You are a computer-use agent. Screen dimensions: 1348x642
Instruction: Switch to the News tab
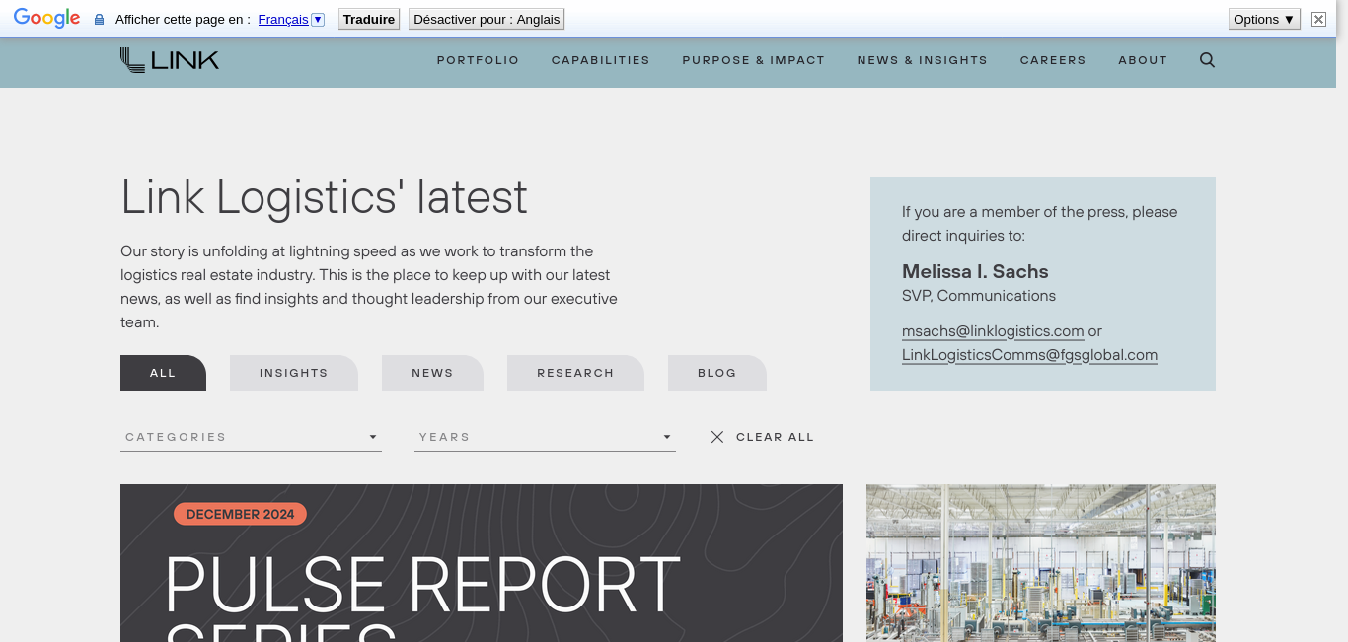pos(432,373)
